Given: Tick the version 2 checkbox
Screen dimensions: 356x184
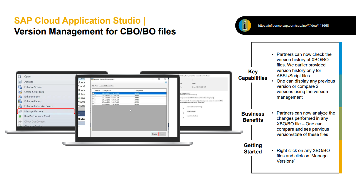Looking at the screenshot, I should click(93, 102).
